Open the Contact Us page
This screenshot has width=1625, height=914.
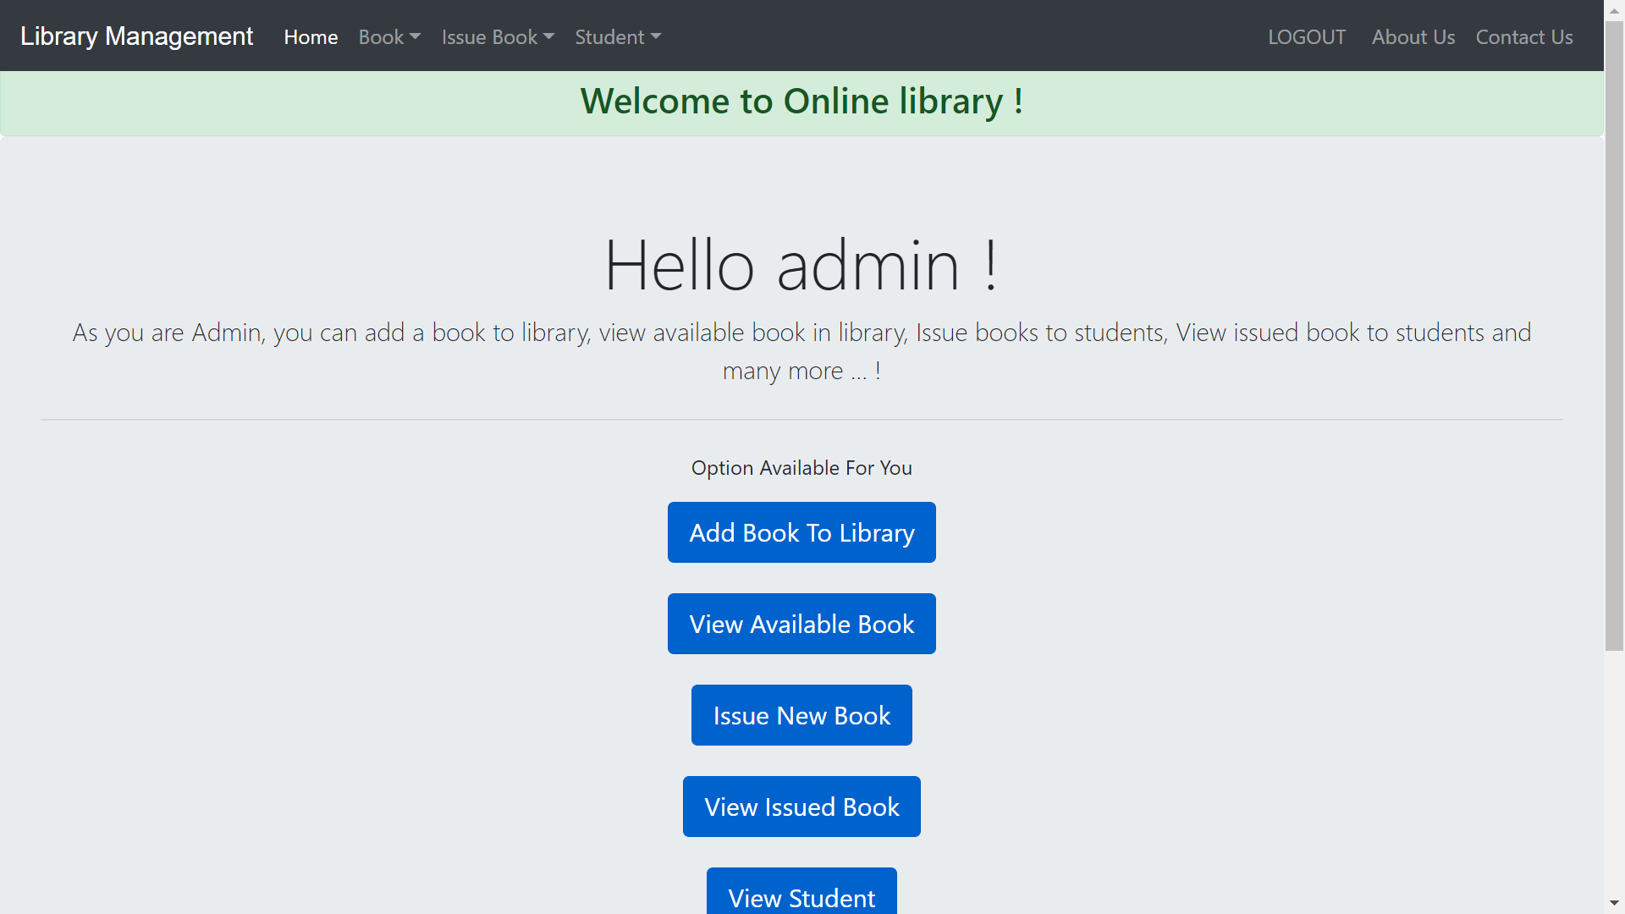[x=1523, y=37]
